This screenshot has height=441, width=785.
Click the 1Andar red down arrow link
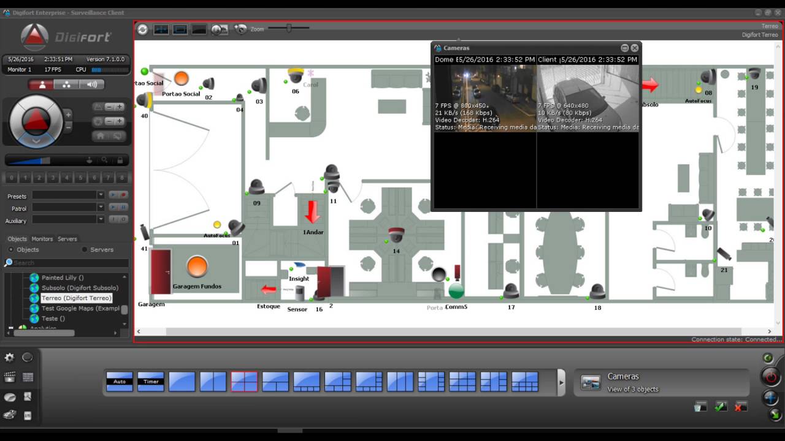pyautogui.click(x=312, y=211)
